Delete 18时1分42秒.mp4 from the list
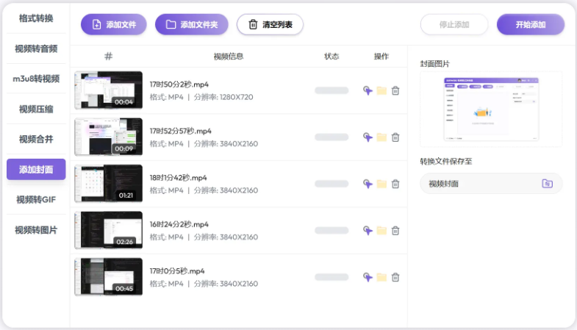 (395, 184)
